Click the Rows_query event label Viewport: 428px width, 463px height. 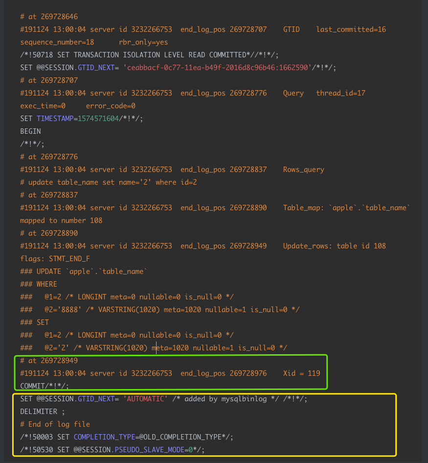pos(303,170)
